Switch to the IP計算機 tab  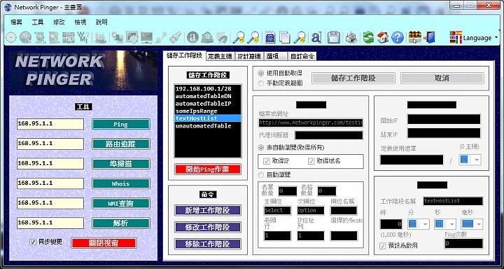(249, 56)
